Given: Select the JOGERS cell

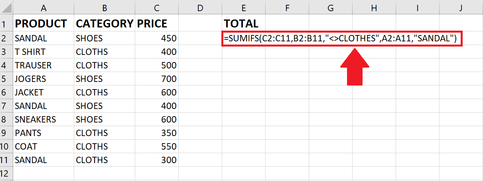Looking at the screenshot, I should [x=43, y=79].
